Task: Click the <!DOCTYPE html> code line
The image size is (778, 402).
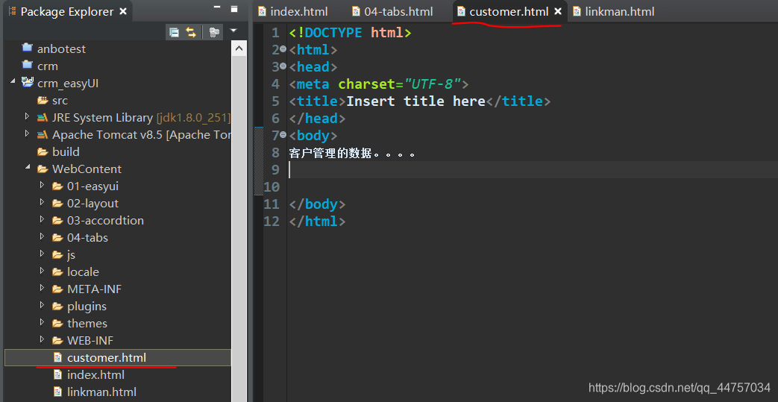Action: (351, 33)
